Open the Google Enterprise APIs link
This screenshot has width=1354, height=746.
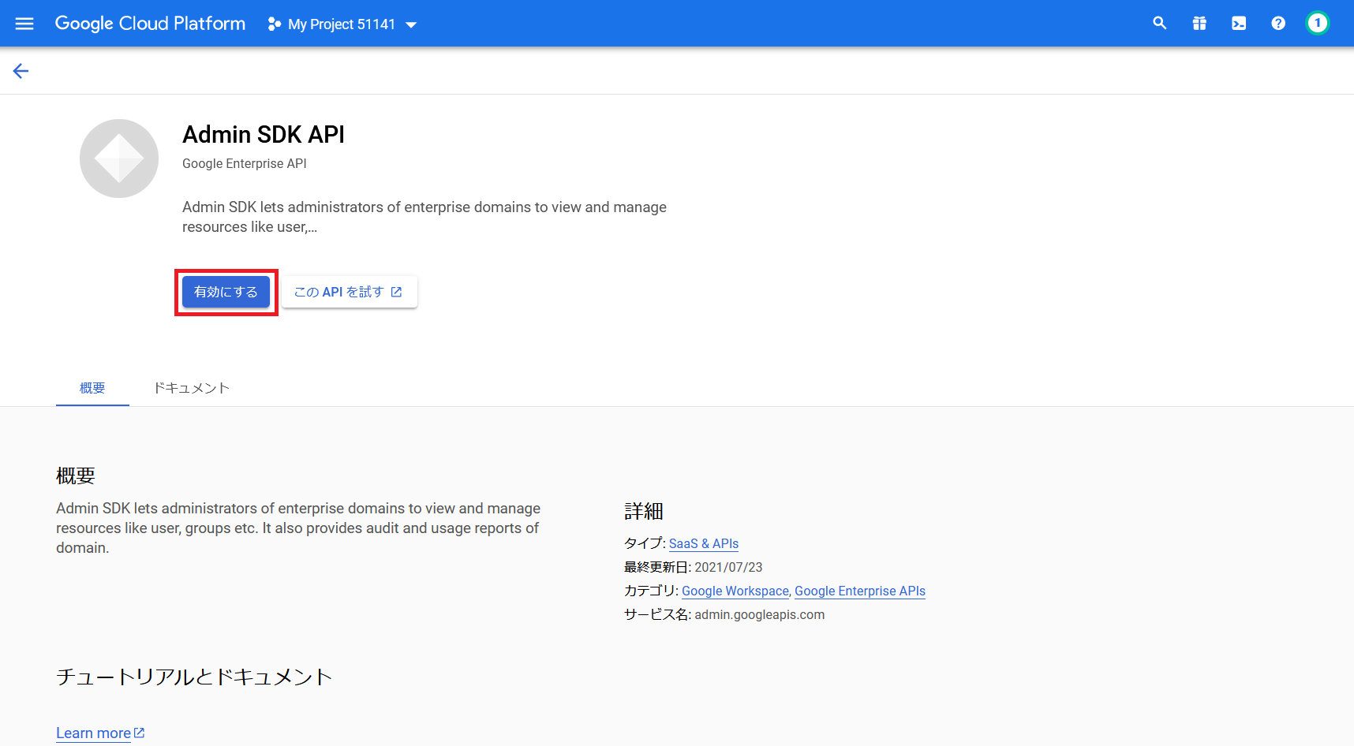pos(860,591)
